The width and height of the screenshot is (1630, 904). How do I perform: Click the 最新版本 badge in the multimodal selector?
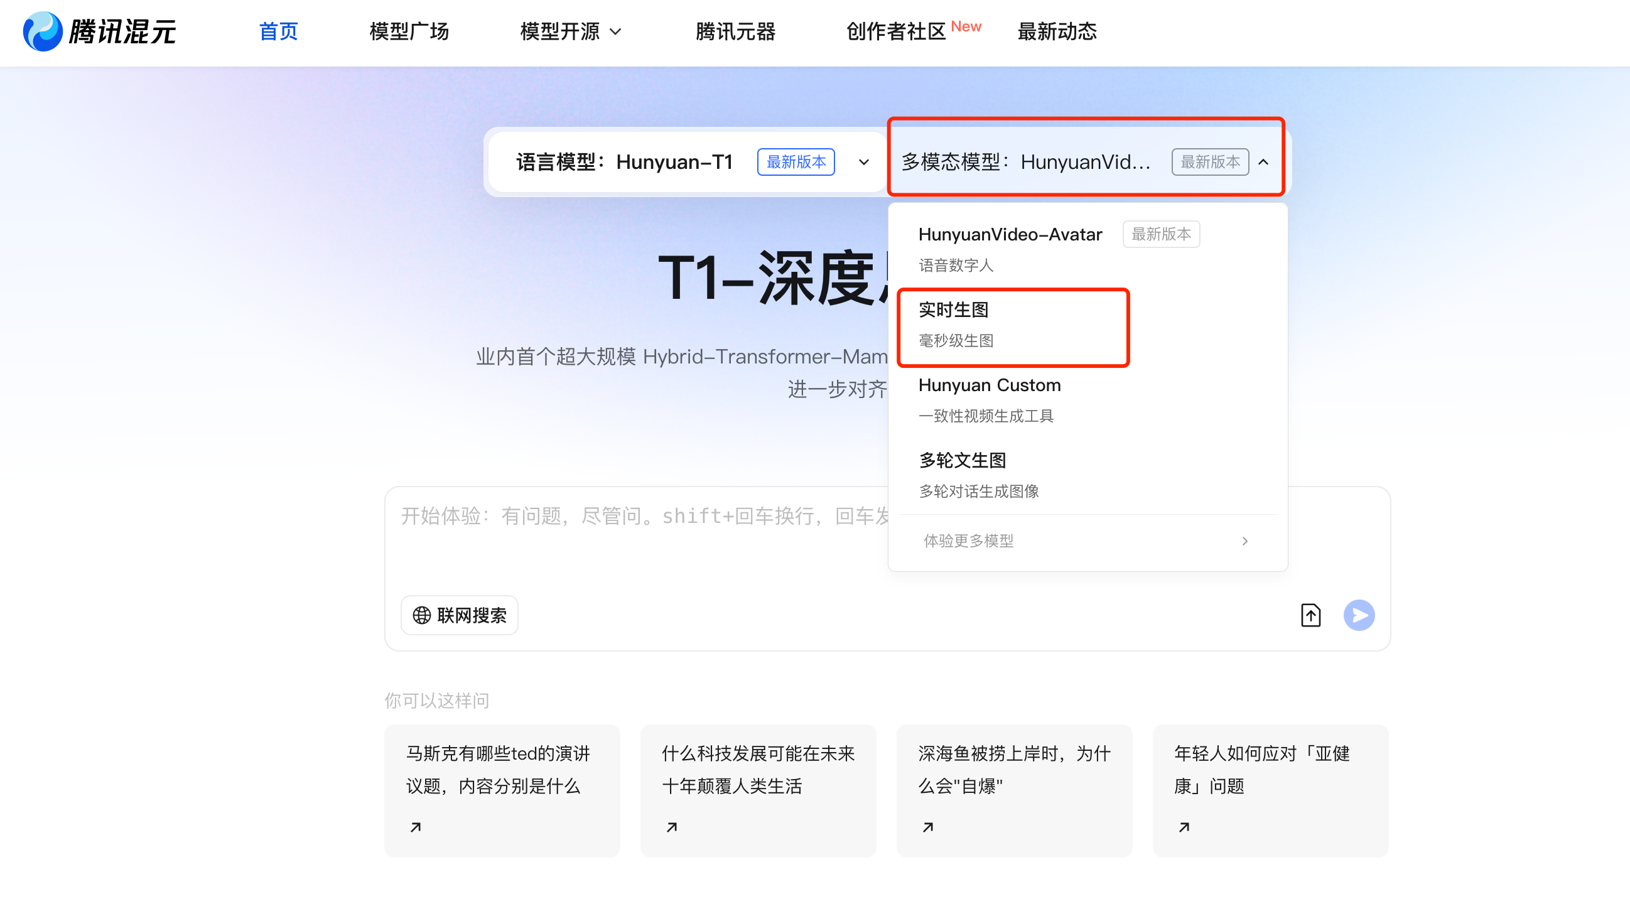tap(1210, 162)
